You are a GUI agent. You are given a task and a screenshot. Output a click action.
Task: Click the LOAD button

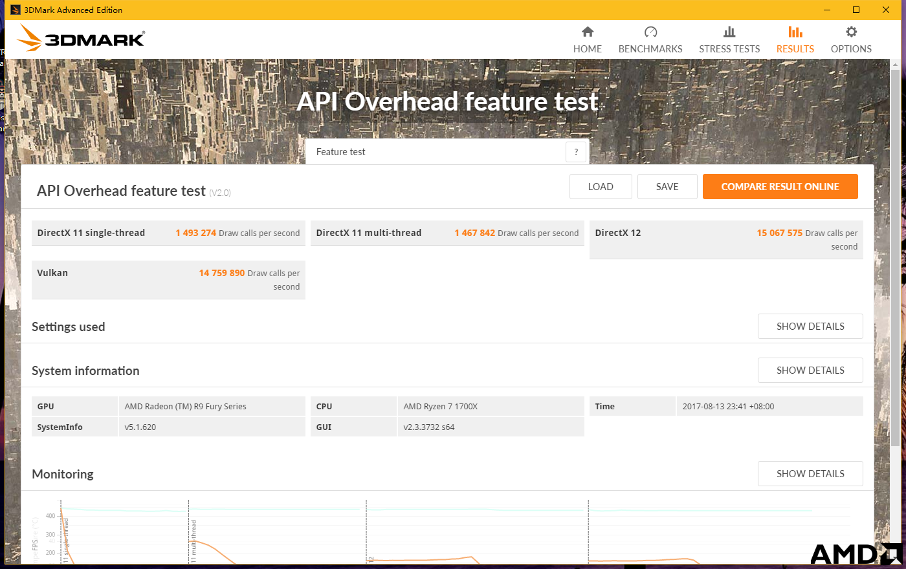(601, 186)
